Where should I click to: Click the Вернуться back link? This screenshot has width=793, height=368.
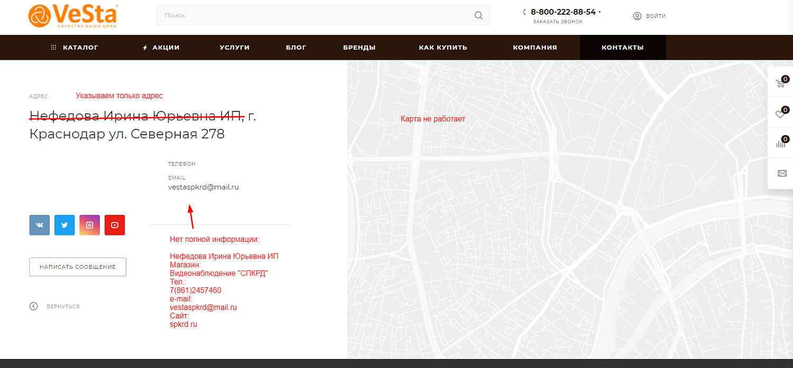(55, 306)
